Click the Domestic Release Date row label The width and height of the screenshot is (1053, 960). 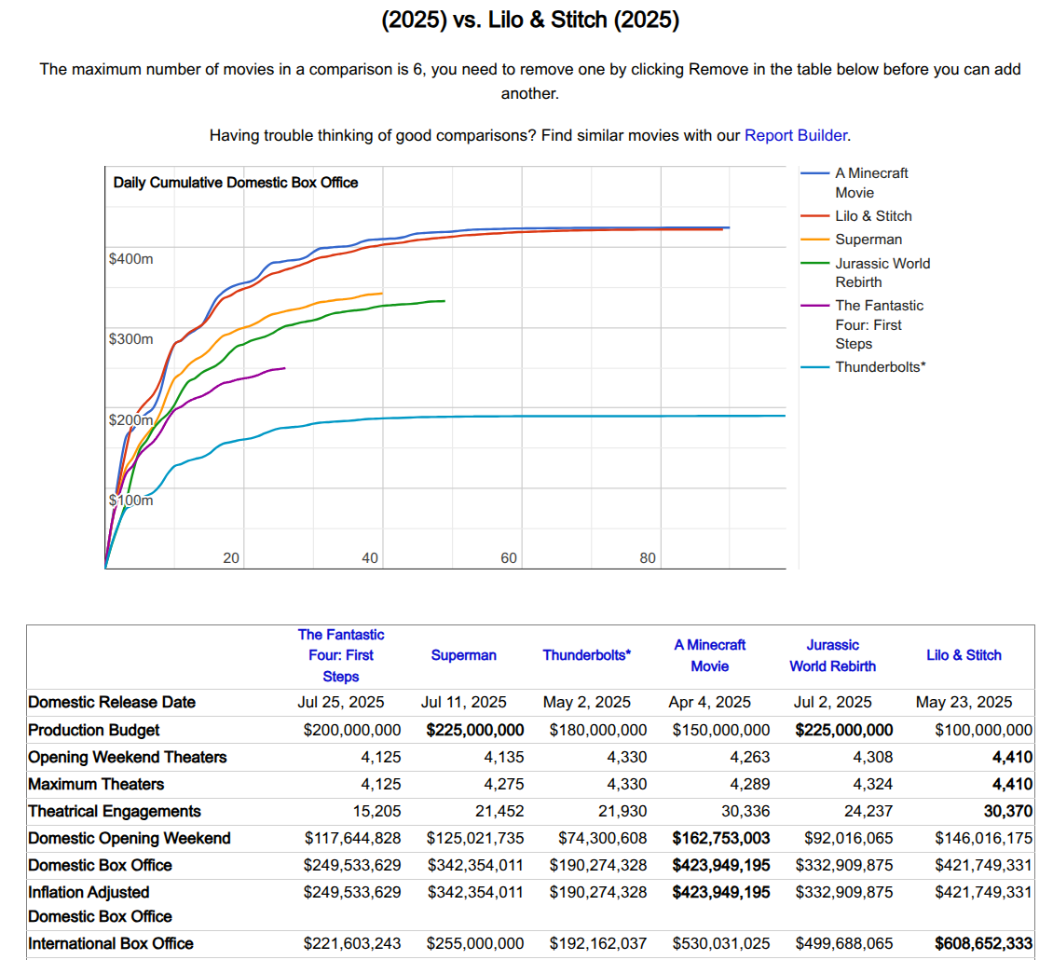pos(112,703)
